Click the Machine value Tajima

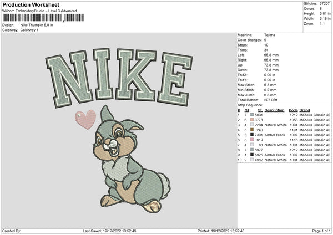[270, 35]
